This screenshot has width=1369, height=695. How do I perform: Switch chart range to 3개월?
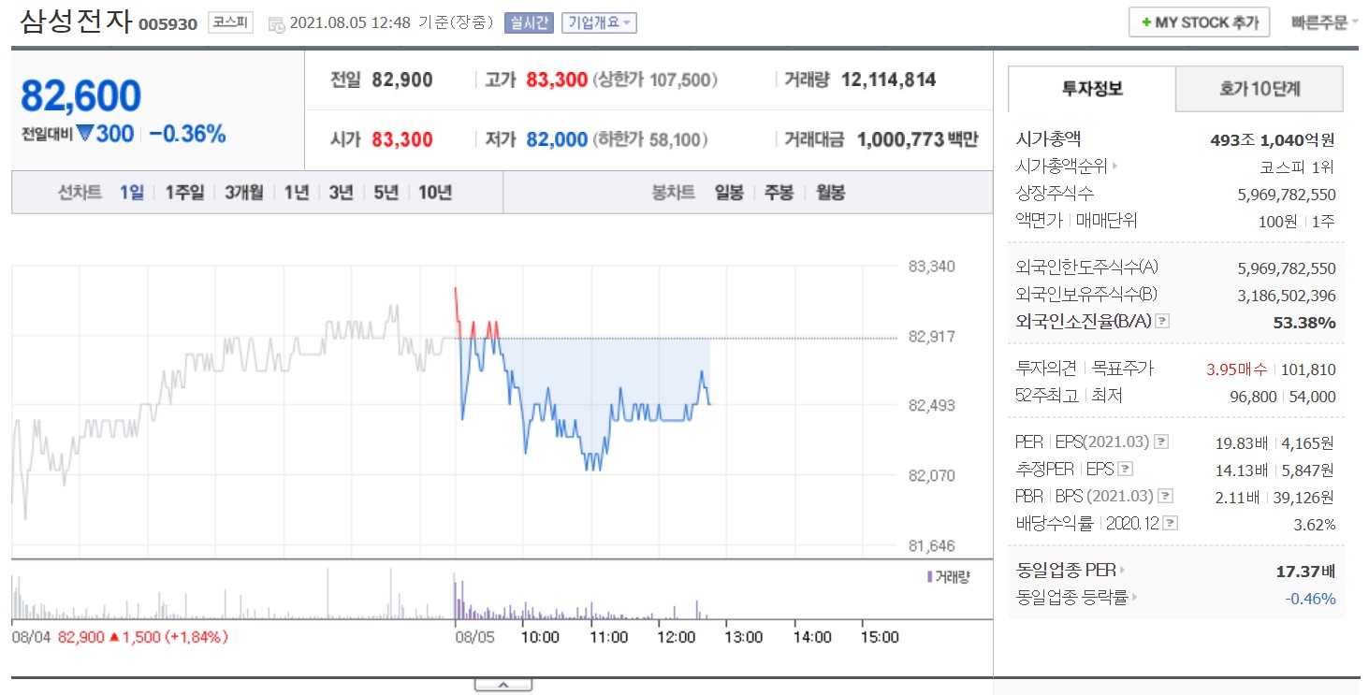[x=244, y=193]
